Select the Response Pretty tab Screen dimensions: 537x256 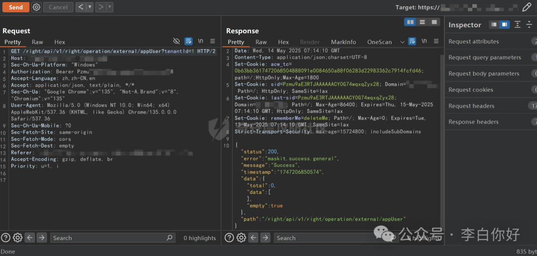236,42
